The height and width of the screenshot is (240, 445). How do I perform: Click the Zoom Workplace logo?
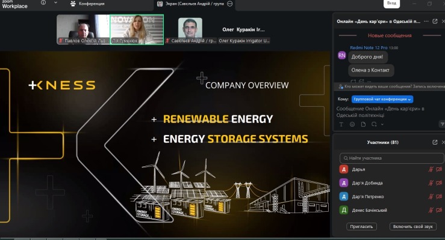(14, 4)
